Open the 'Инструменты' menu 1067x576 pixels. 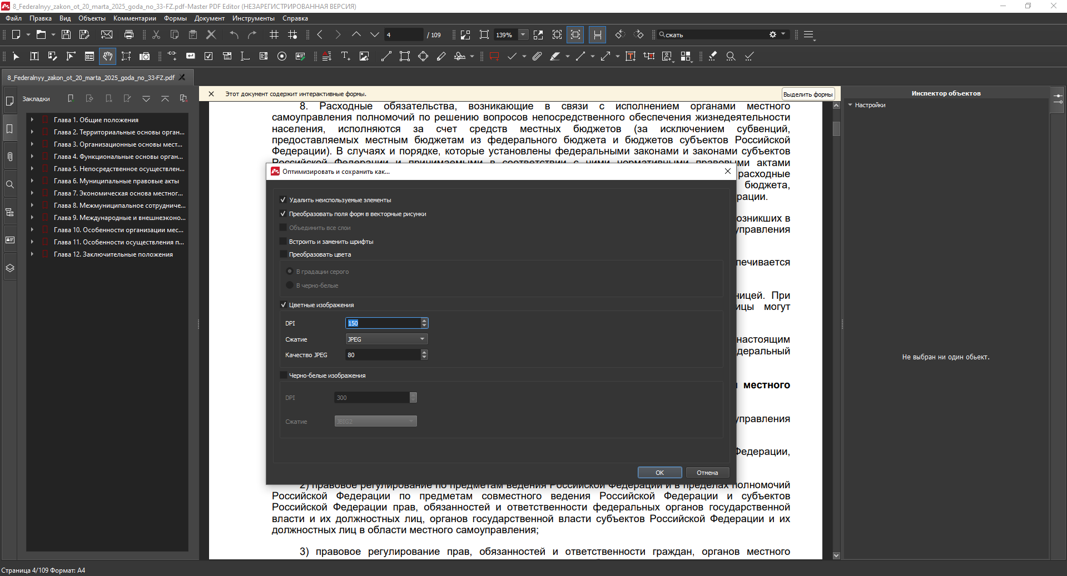coord(253,18)
